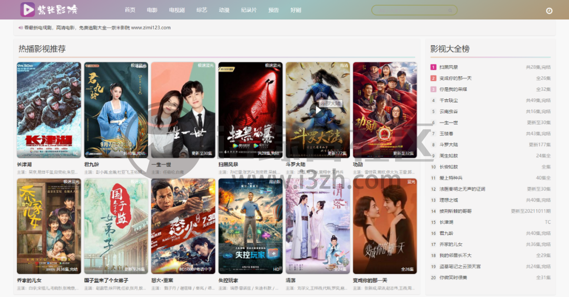This screenshot has width=569, height=297.
Task: Open the 清落 poster thumbnail
Action: 318,226
